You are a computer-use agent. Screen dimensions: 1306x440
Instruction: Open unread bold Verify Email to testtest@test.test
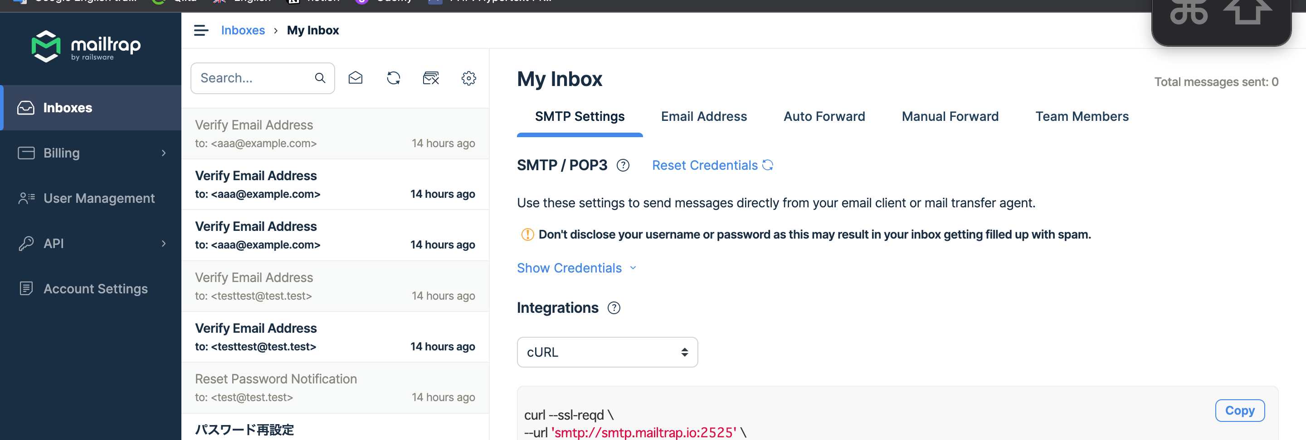click(335, 337)
